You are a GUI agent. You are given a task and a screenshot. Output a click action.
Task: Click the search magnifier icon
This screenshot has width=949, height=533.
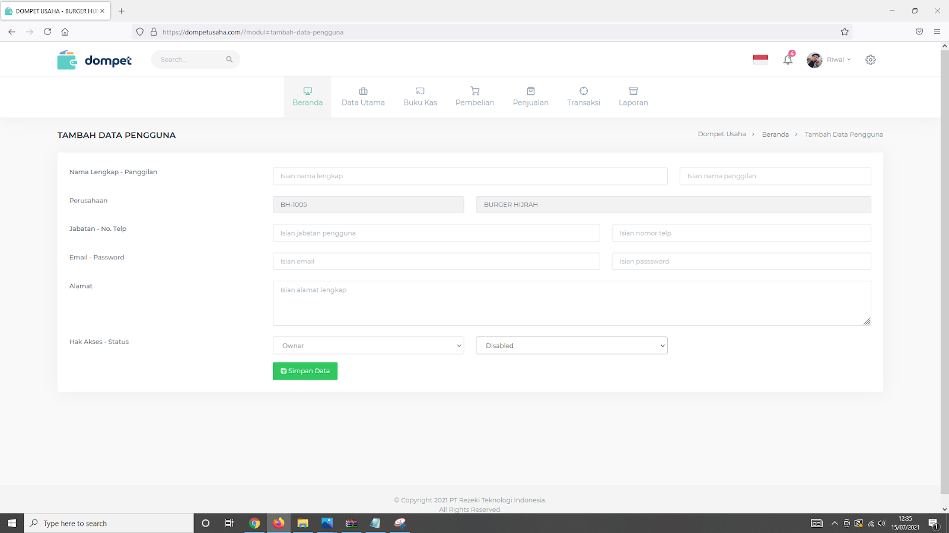point(230,59)
